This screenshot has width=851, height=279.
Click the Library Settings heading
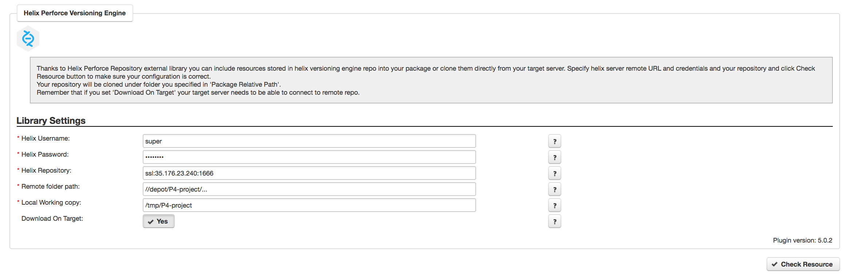(51, 121)
